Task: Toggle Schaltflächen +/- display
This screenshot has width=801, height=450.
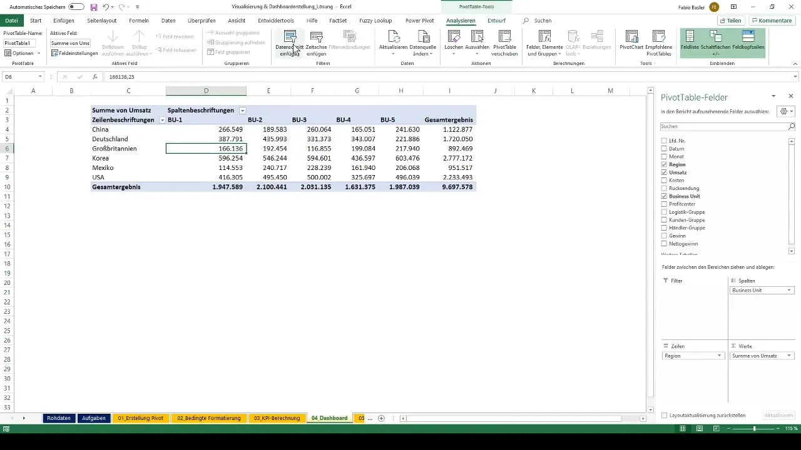Action: pyautogui.click(x=715, y=42)
